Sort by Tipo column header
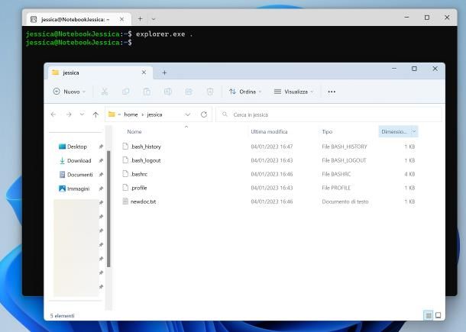Screen dimensions: 466x332 tap(327, 131)
